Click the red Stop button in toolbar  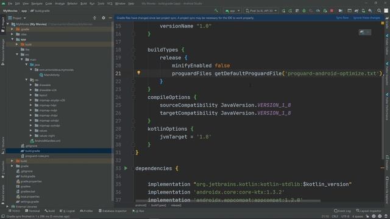(331, 11)
